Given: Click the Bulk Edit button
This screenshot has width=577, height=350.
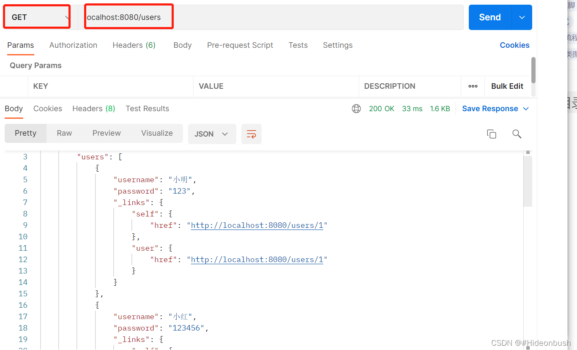Looking at the screenshot, I should (x=507, y=86).
